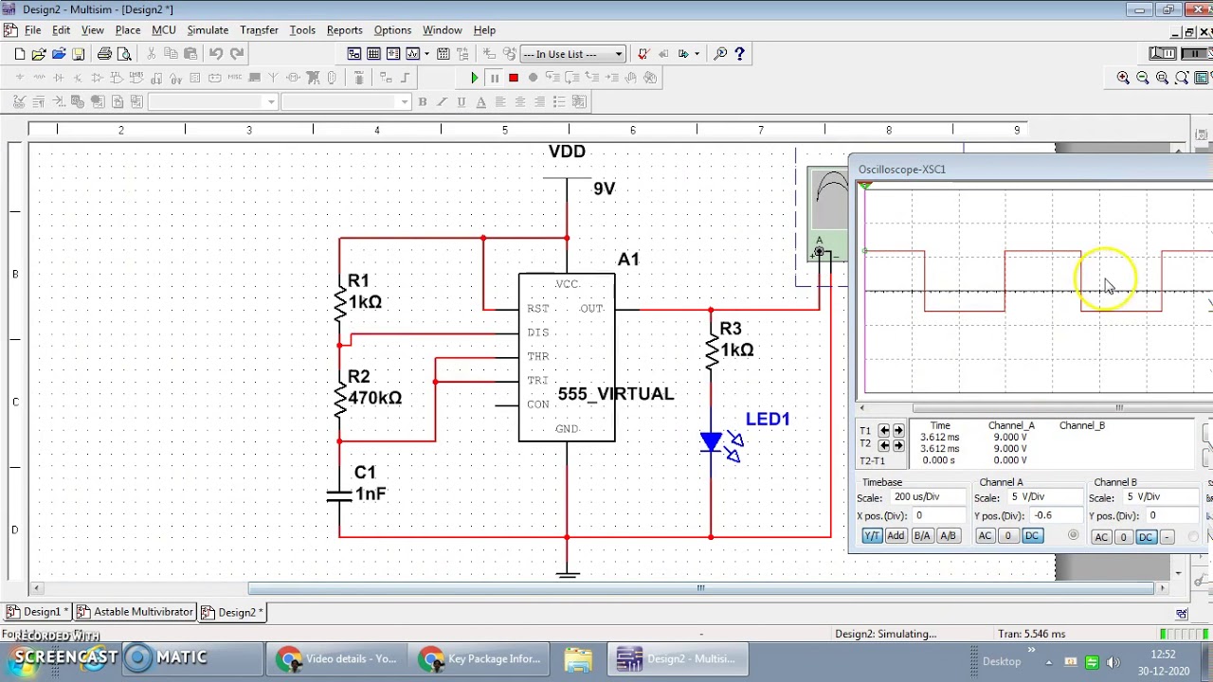Viewport: 1213px width, 682px height.
Task: Pause the running simulation
Action: point(494,78)
